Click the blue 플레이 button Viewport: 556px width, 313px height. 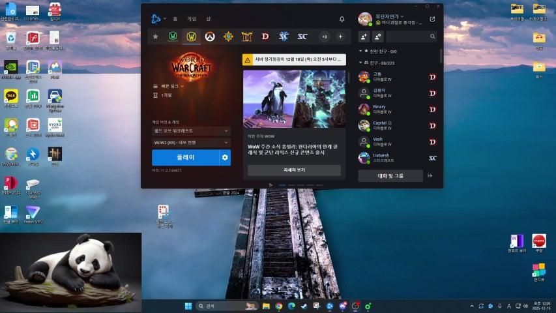(x=186, y=157)
